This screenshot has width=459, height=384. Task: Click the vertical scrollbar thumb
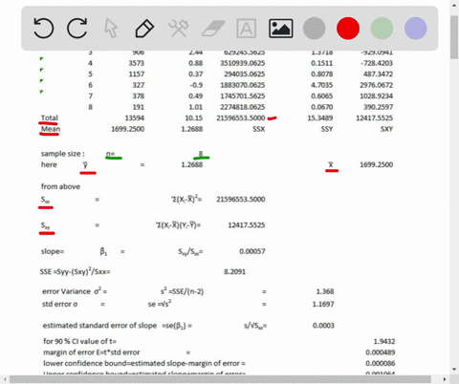[x=454, y=37]
